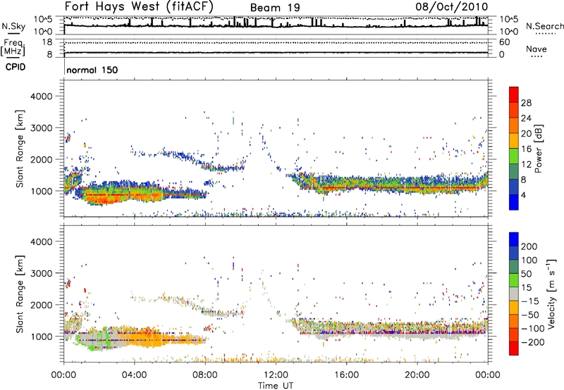Image resolution: width=564 pixels, height=390 pixels.
Task: Click the "Fort Hays West (fitACF)" title
Action: pos(139,6)
